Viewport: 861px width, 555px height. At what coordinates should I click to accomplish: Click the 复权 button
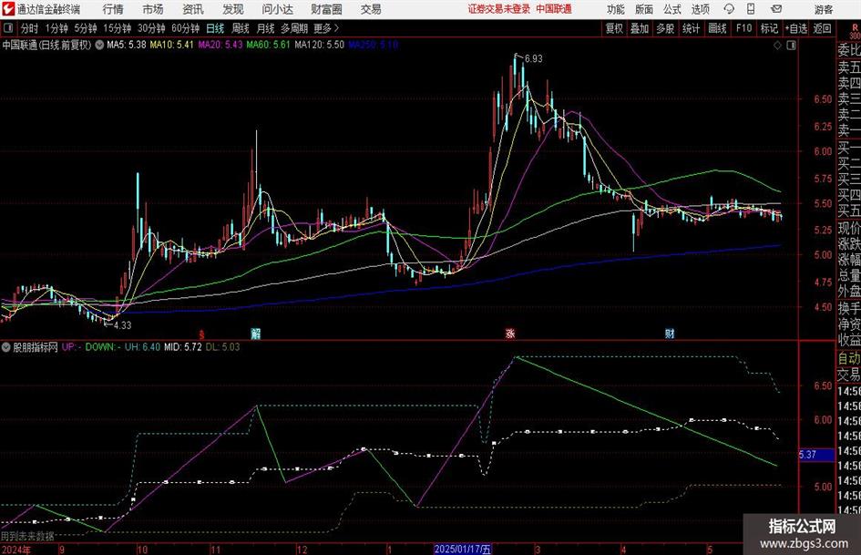point(614,28)
